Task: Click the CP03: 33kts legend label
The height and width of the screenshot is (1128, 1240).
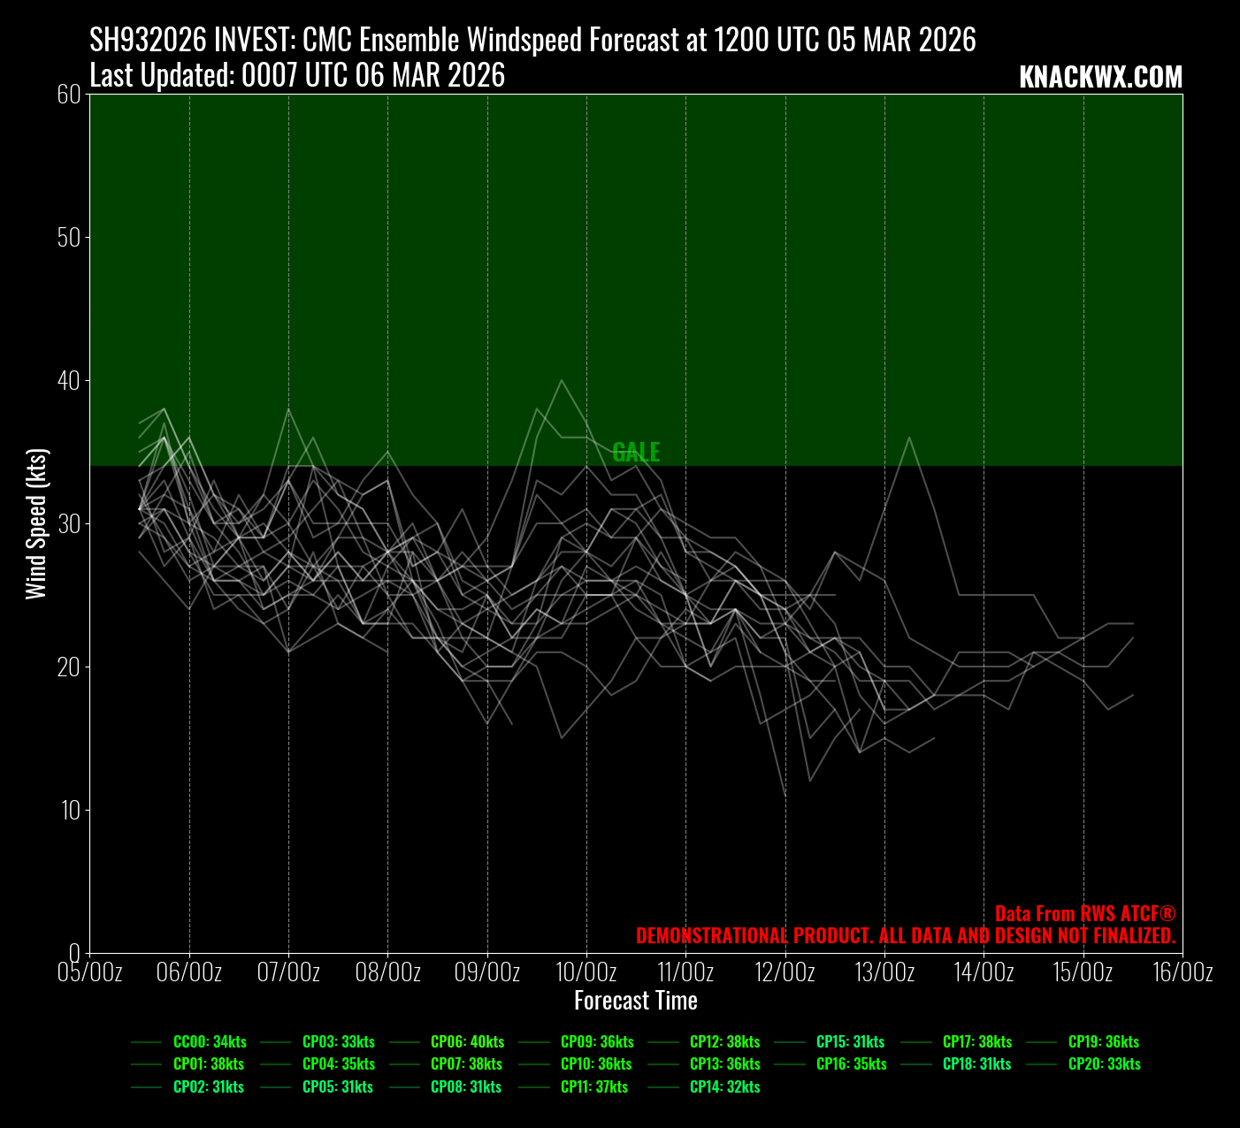Action: click(x=338, y=1041)
